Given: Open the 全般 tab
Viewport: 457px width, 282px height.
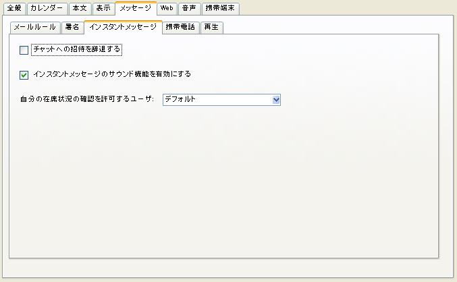Looking at the screenshot, I should click(x=15, y=9).
